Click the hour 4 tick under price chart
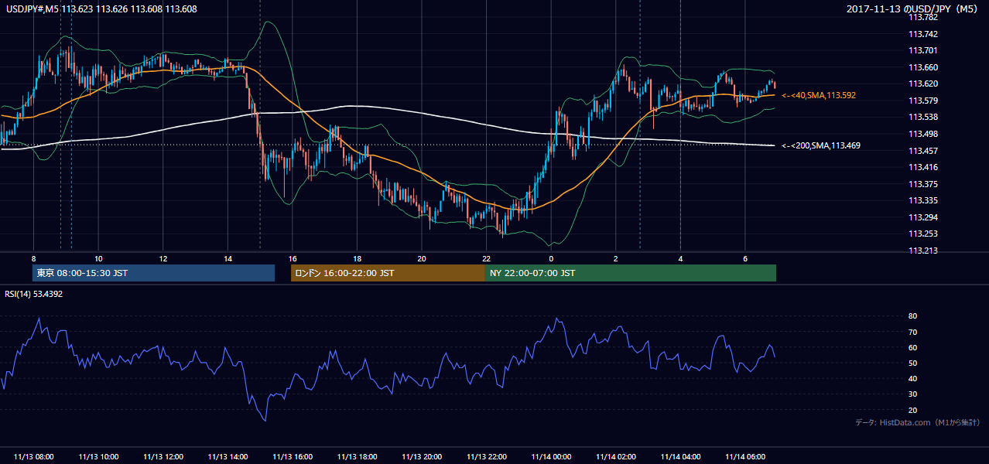The height and width of the screenshot is (464, 989). coord(680,258)
